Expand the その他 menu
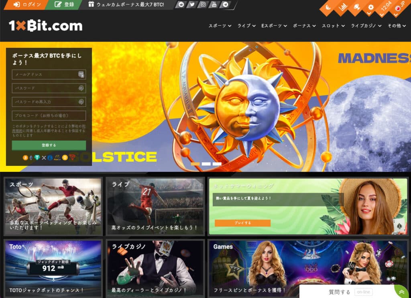The height and width of the screenshot is (298, 411). coord(397,26)
